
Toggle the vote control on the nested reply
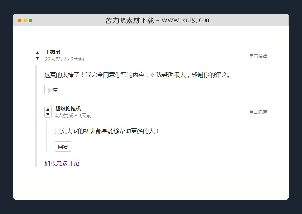click(x=48, y=112)
